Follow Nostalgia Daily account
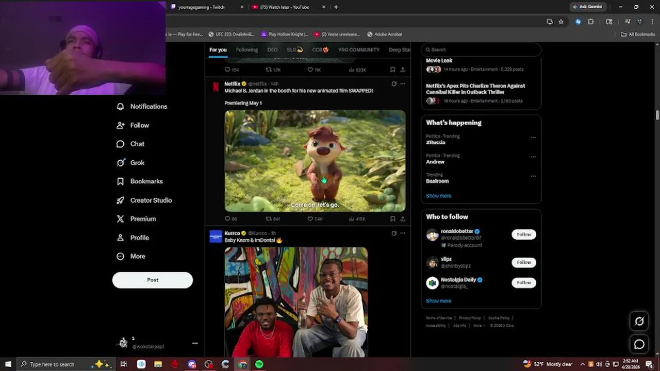The image size is (660, 371). (x=523, y=282)
